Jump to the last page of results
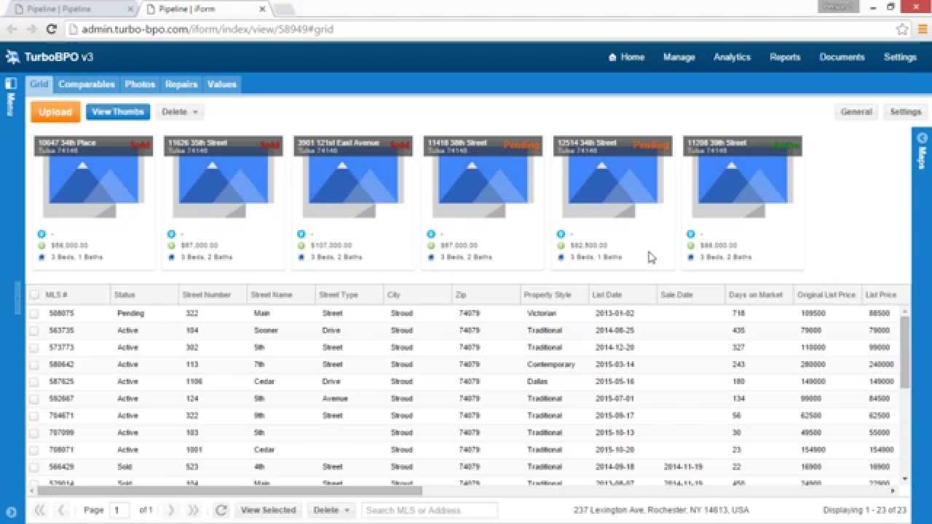Viewport: 932px width, 524px height. coord(193,510)
